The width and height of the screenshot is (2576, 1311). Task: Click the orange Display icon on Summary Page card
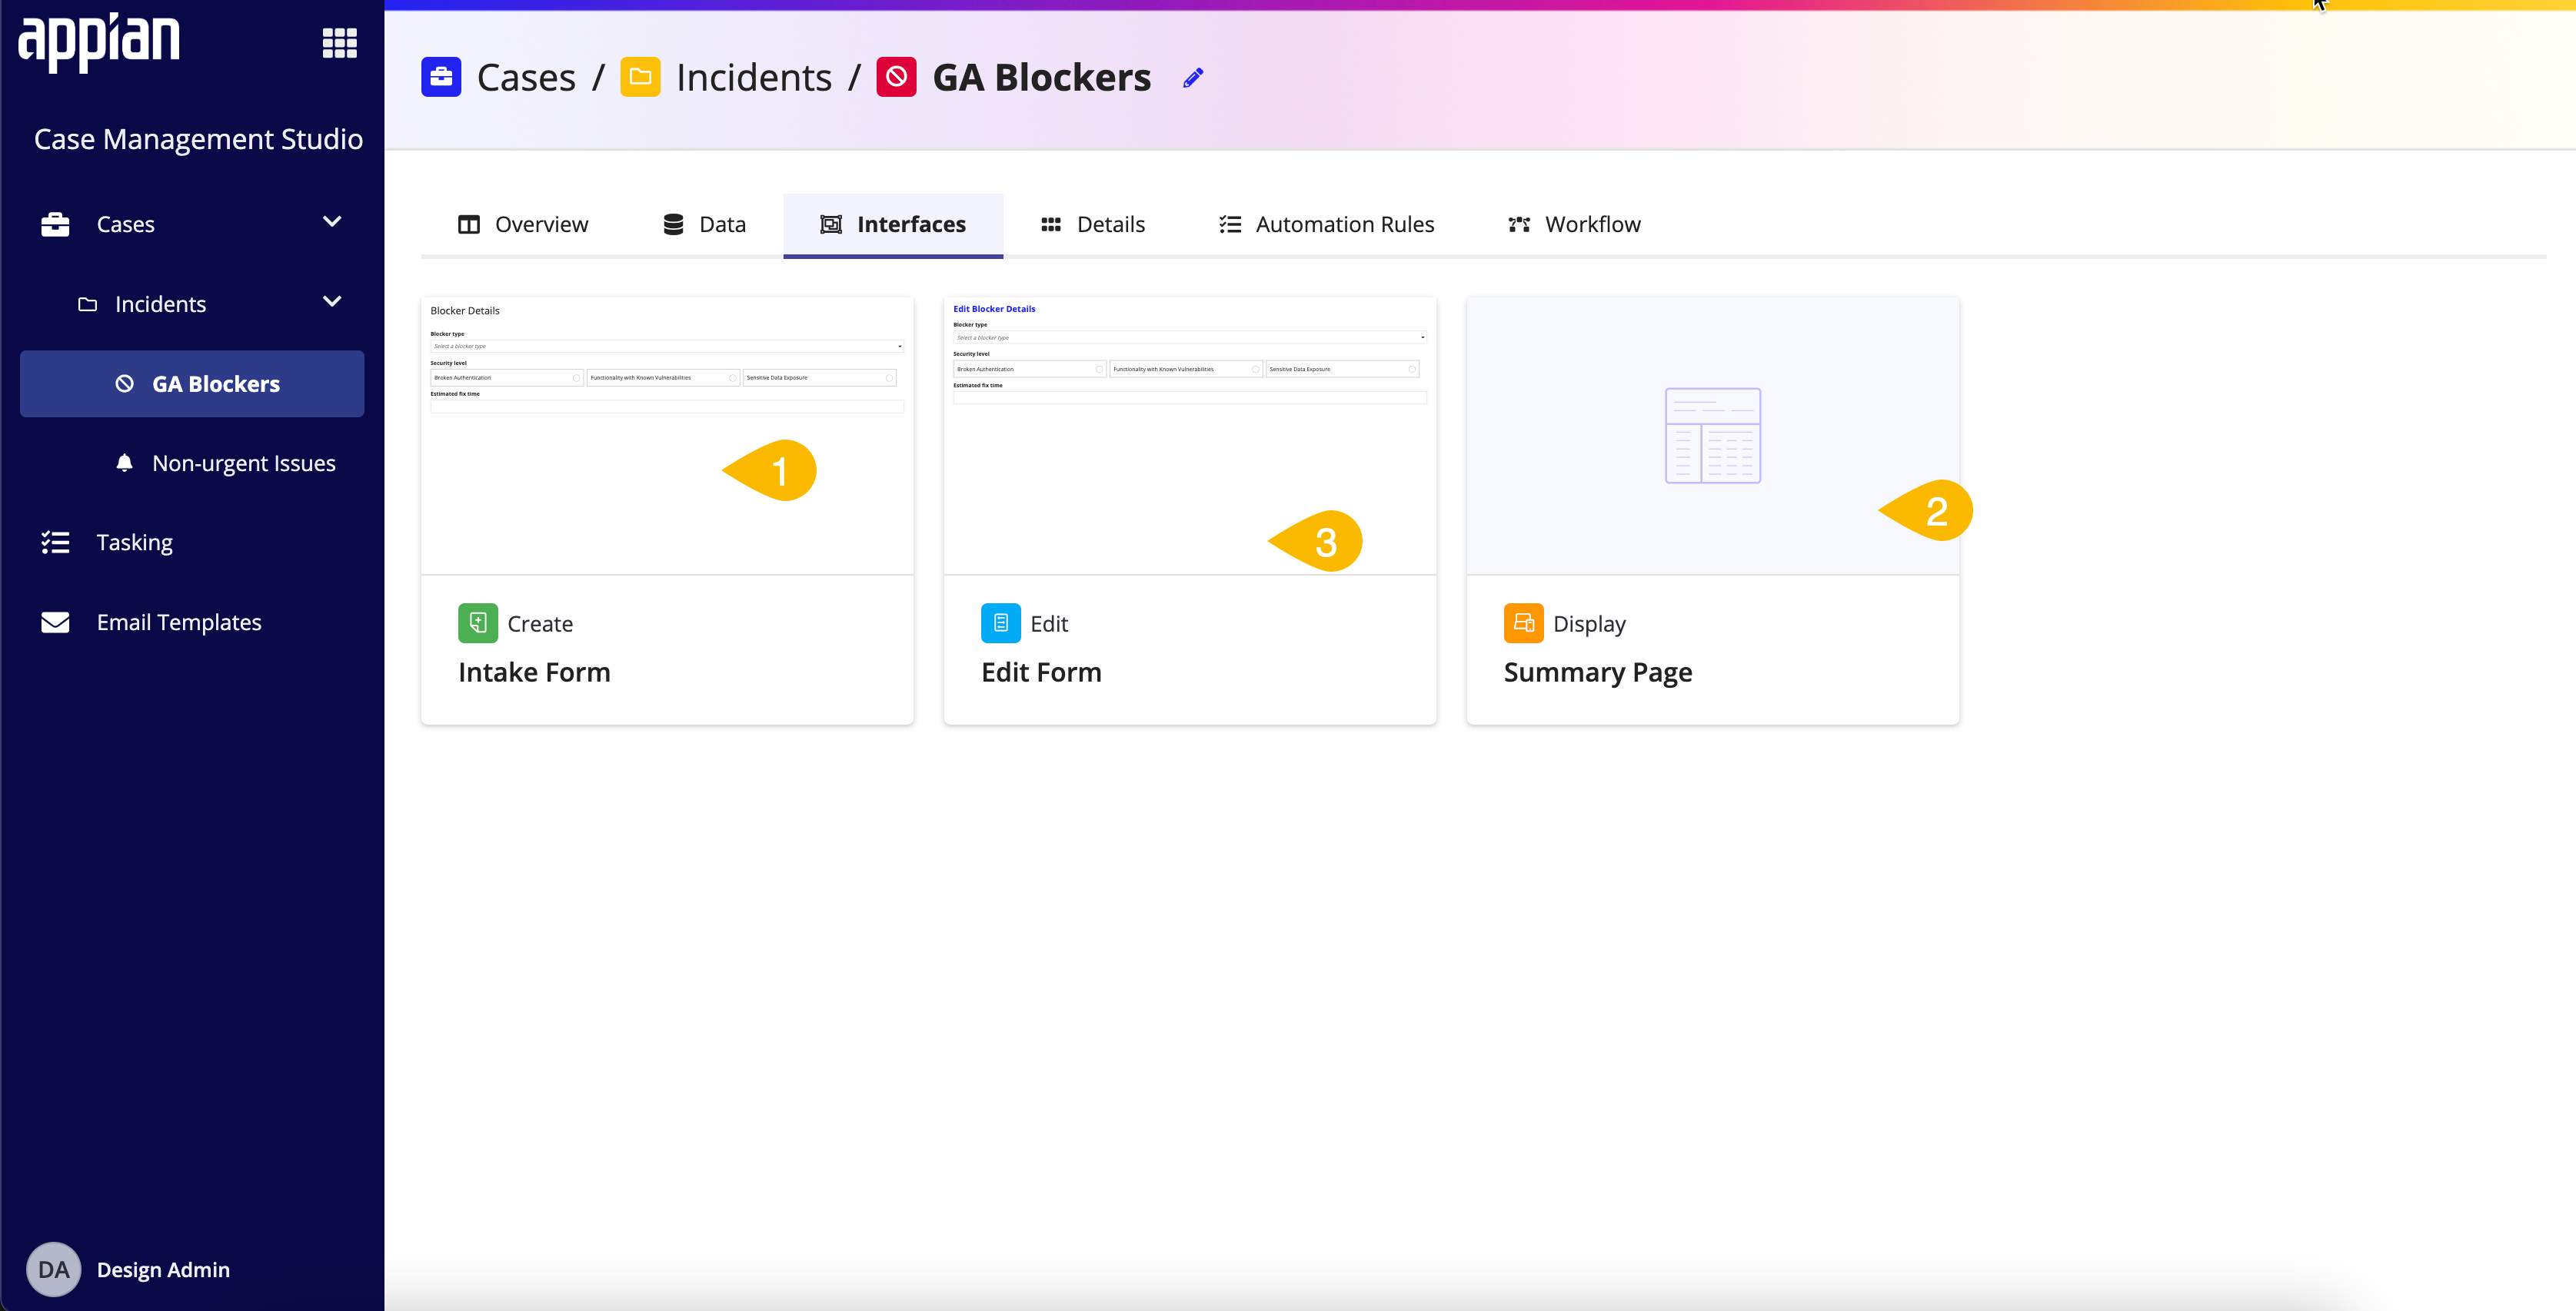(1524, 623)
